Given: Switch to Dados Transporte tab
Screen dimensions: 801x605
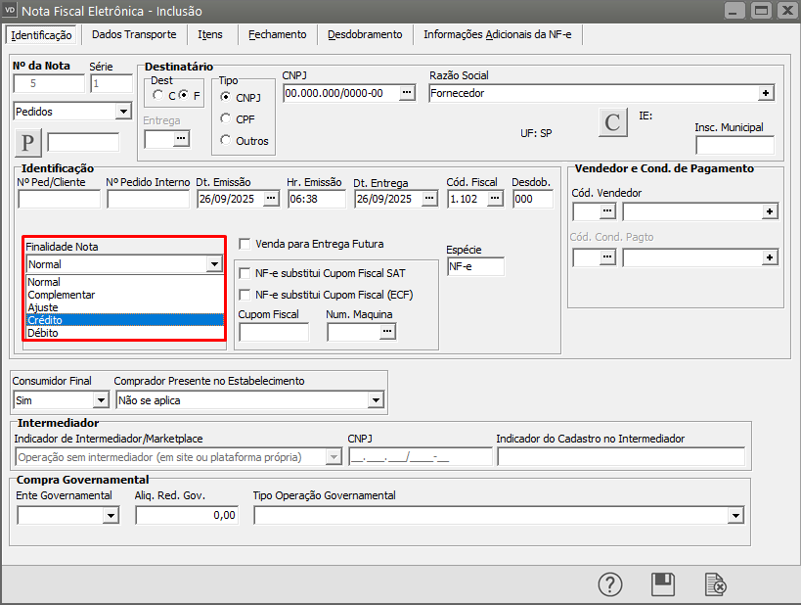Looking at the screenshot, I should (134, 34).
